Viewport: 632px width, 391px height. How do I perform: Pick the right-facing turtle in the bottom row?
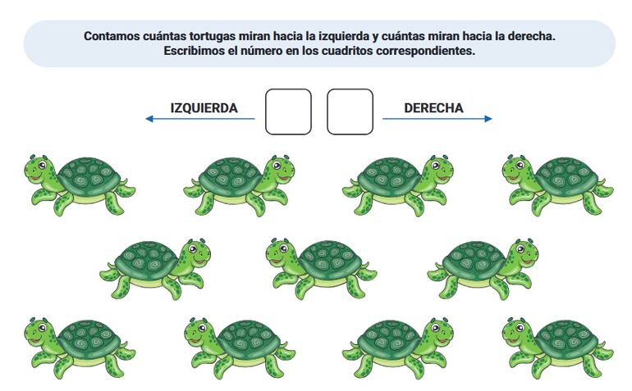[x=398, y=348]
